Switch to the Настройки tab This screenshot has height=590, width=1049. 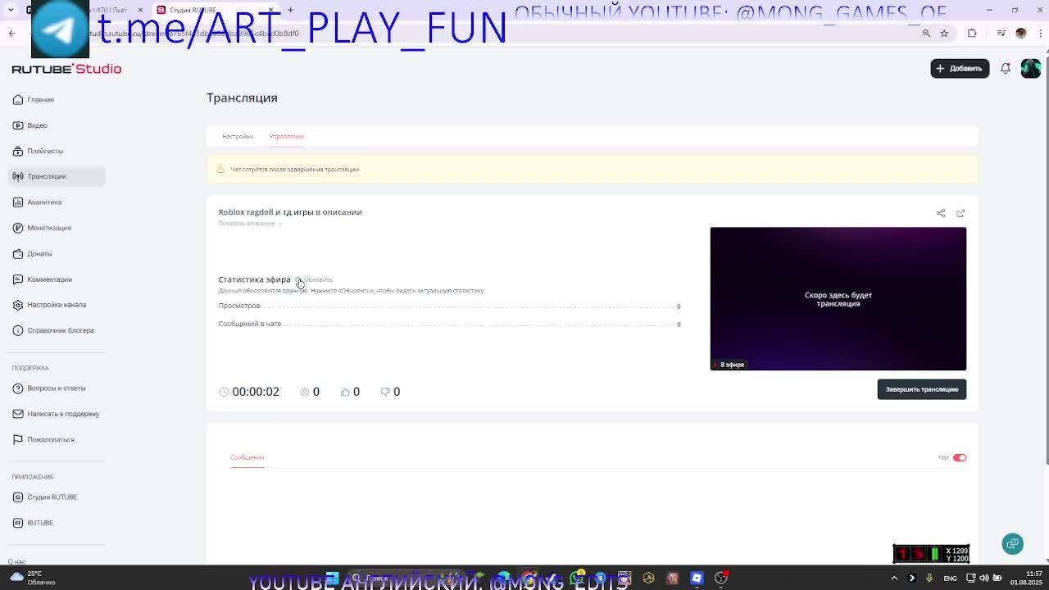(238, 137)
